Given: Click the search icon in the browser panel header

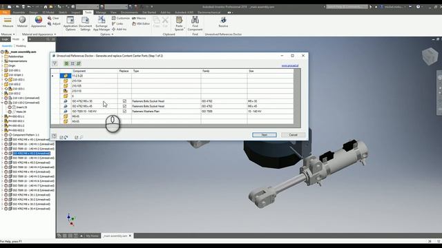Looking at the screenshot, I should point(48,39).
